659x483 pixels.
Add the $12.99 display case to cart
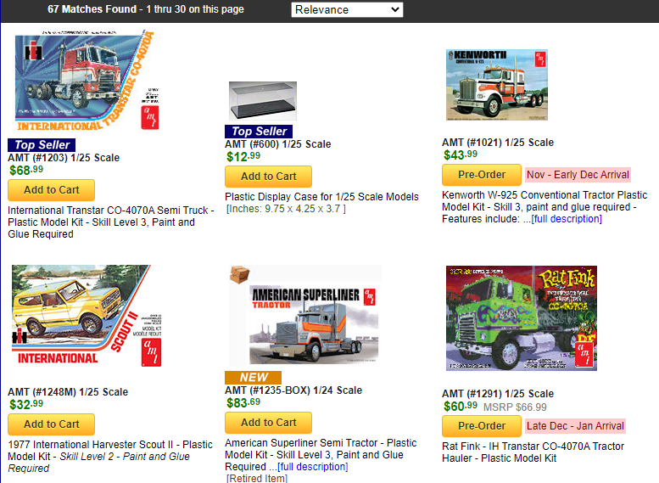(x=268, y=177)
